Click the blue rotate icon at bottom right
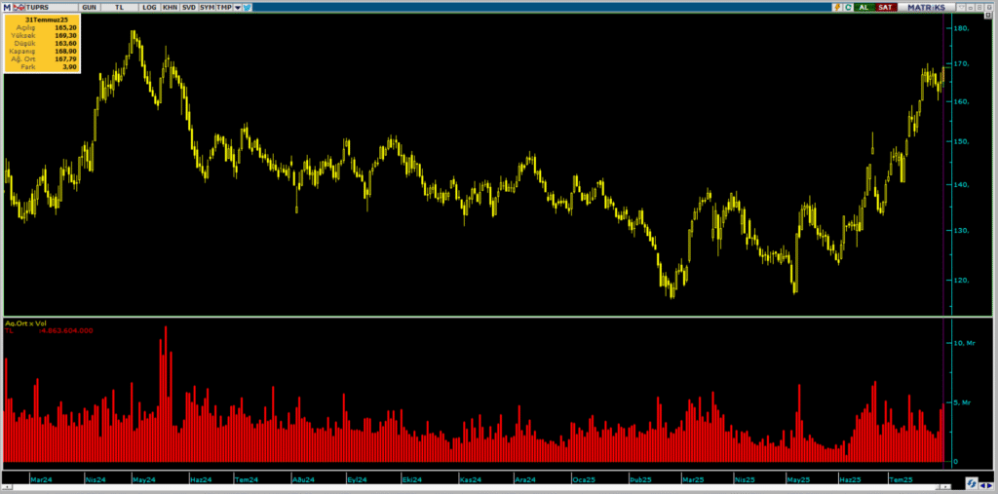 point(972,483)
